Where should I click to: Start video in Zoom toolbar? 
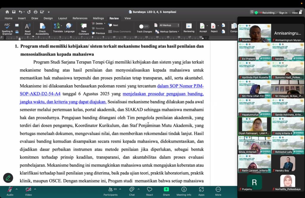(28, 191)
